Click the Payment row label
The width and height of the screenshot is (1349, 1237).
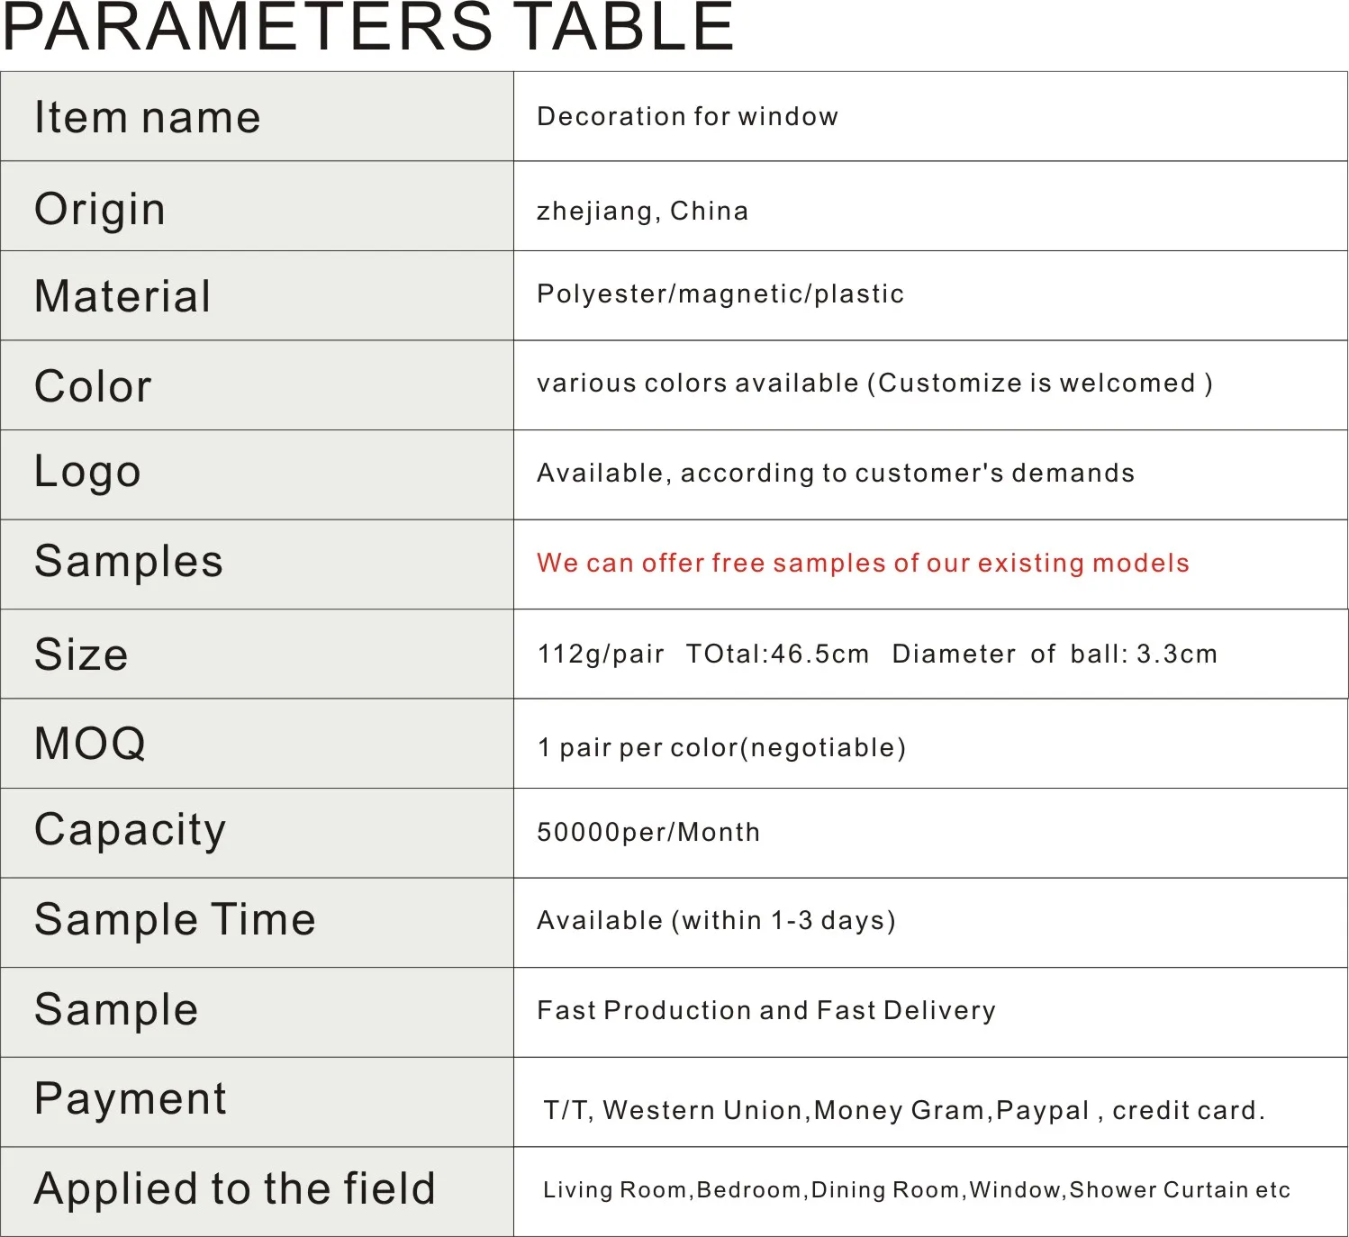click(131, 1099)
